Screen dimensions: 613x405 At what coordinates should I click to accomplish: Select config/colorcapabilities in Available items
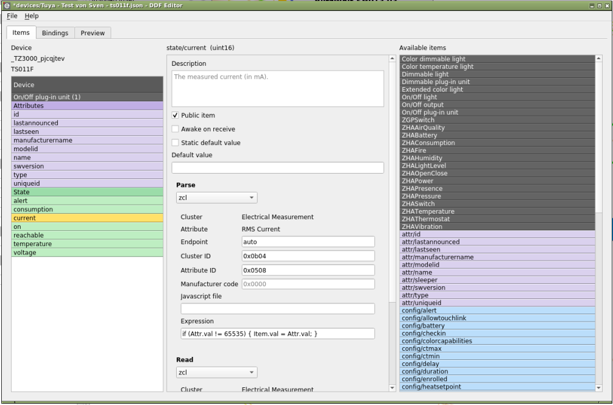click(x=497, y=341)
